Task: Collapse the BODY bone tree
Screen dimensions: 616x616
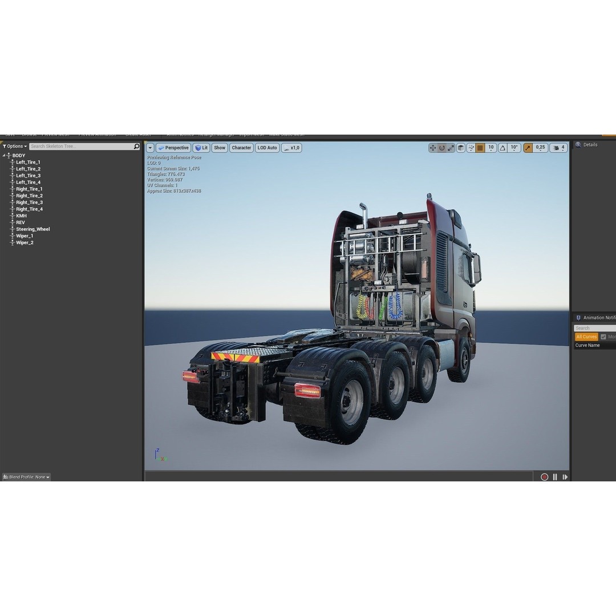Action: 3,156
